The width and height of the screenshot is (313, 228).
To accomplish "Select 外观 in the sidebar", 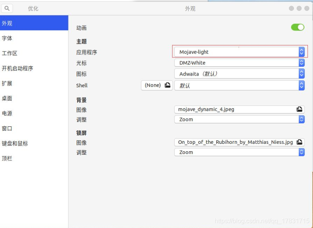I will point(34,23).
